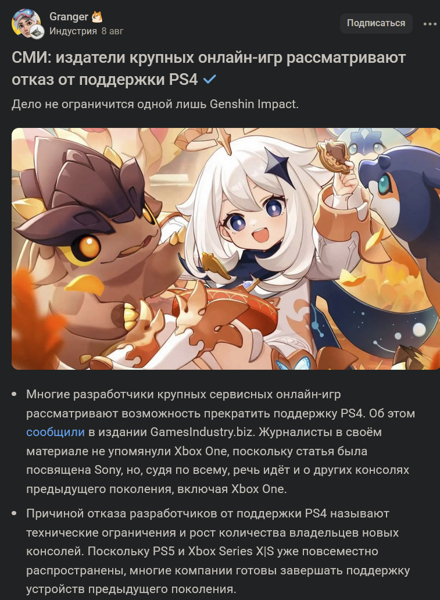Open Granger's profile avatar
Screen dimensions: 440x600
(x=26, y=23)
